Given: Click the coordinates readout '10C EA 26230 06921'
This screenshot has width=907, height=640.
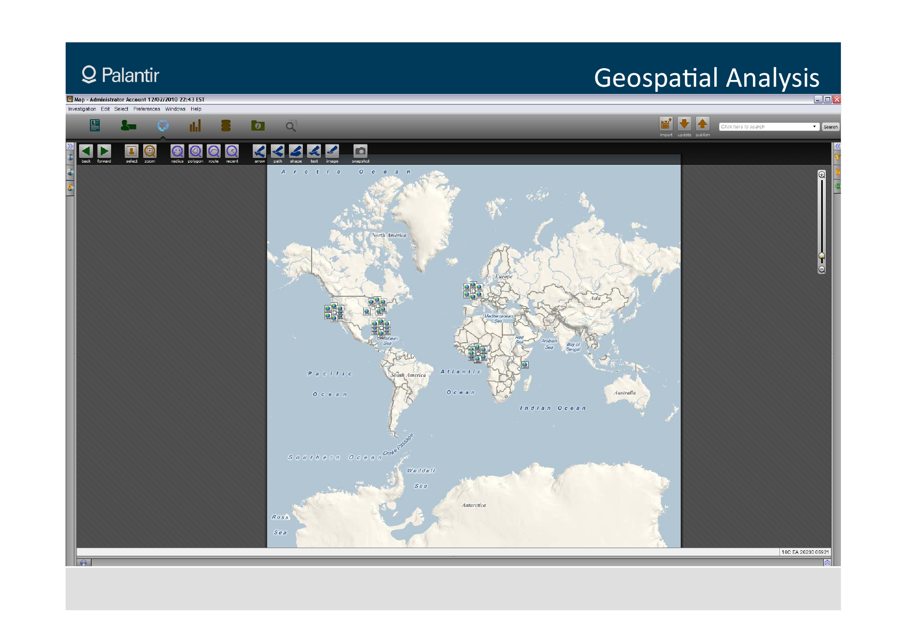Looking at the screenshot, I should click(x=805, y=552).
